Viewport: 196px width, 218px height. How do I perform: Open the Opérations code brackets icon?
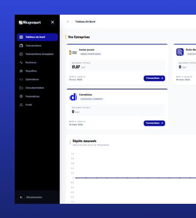[21, 79]
